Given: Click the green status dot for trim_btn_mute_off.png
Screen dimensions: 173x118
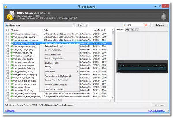Looking at the screenshot, I should click(12, 56).
